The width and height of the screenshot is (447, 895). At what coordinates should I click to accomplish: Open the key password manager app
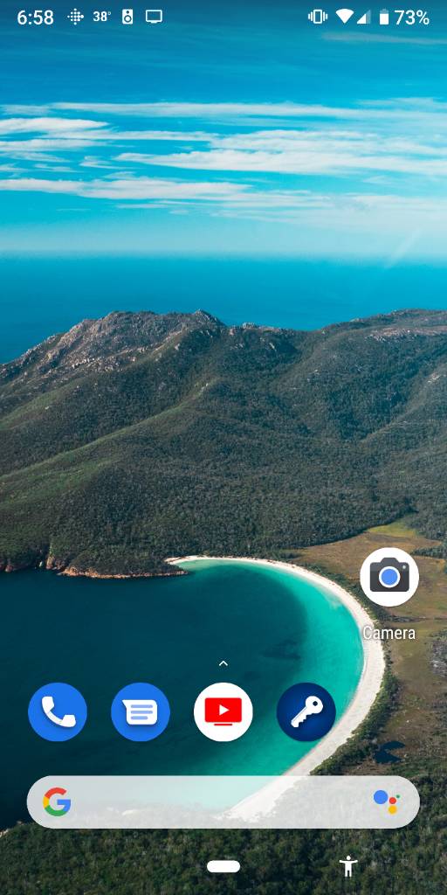[306, 711]
